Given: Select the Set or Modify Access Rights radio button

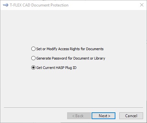Looking at the screenshot, I should pyautogui.click(x=33, y=49).
